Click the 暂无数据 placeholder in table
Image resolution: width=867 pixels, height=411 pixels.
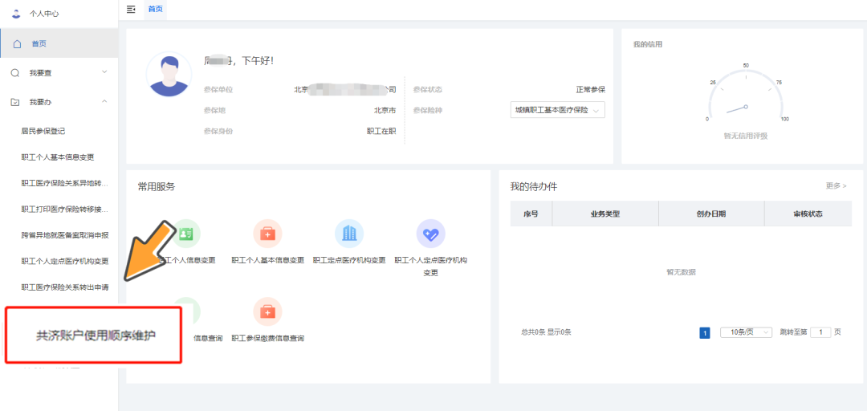pyautogui.click(x=682, y=272)
